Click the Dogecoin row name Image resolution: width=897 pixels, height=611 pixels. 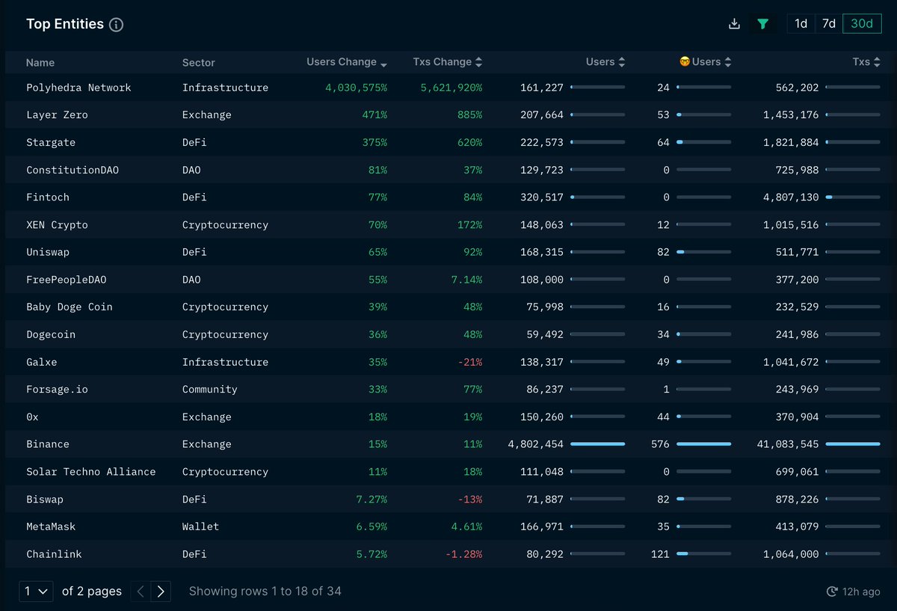pyautogui.click(x=51, y=334)
